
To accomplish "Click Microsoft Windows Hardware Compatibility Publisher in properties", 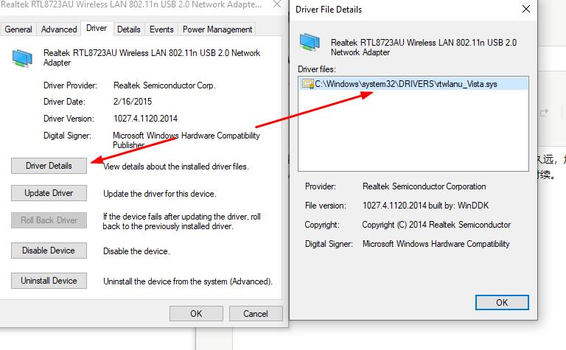I will pos(186,140).
